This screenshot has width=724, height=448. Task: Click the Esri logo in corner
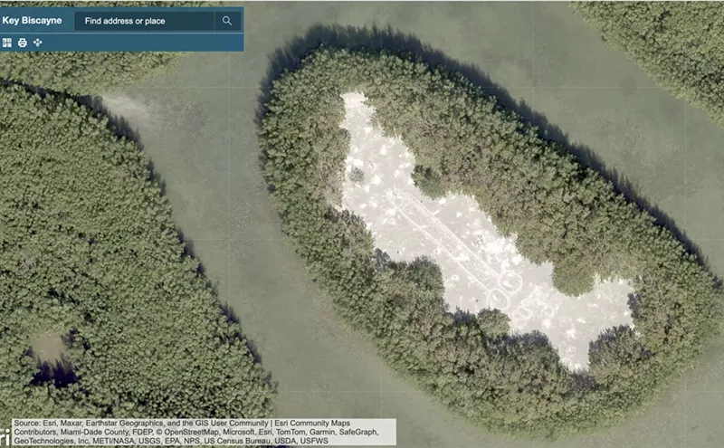[5, 437]
